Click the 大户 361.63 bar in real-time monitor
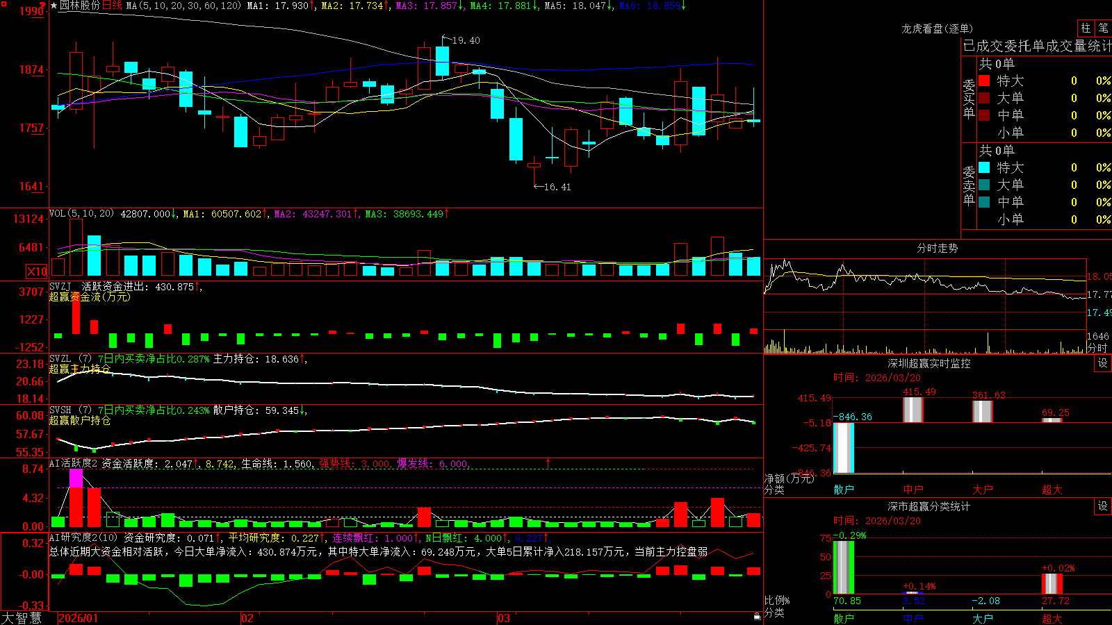The width and height of the screenshot is (1112, 625). (983, 411)
